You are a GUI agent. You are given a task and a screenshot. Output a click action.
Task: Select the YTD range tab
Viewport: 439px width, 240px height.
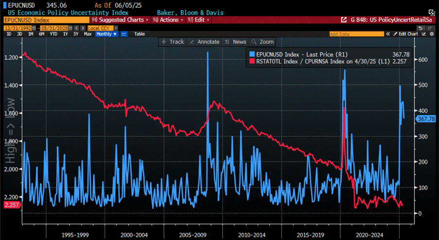click(x=53, y=34)
